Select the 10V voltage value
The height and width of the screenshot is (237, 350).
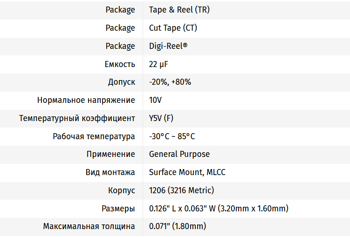coord(155,100)
